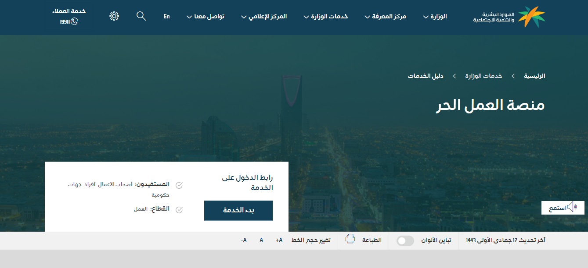
Task: Expand the تواصل معنا menu
Action: tap(205, 17)
